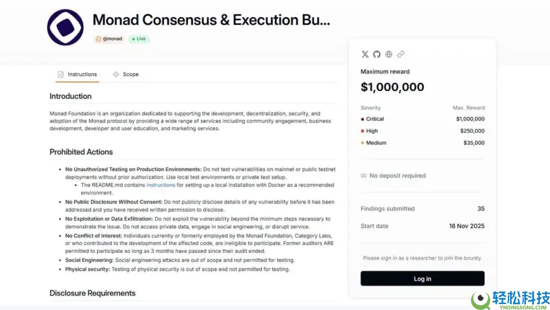Viewport: 550px width, 310px height.
Task: Open the GitHub repository icon
Action: [377, 54]
